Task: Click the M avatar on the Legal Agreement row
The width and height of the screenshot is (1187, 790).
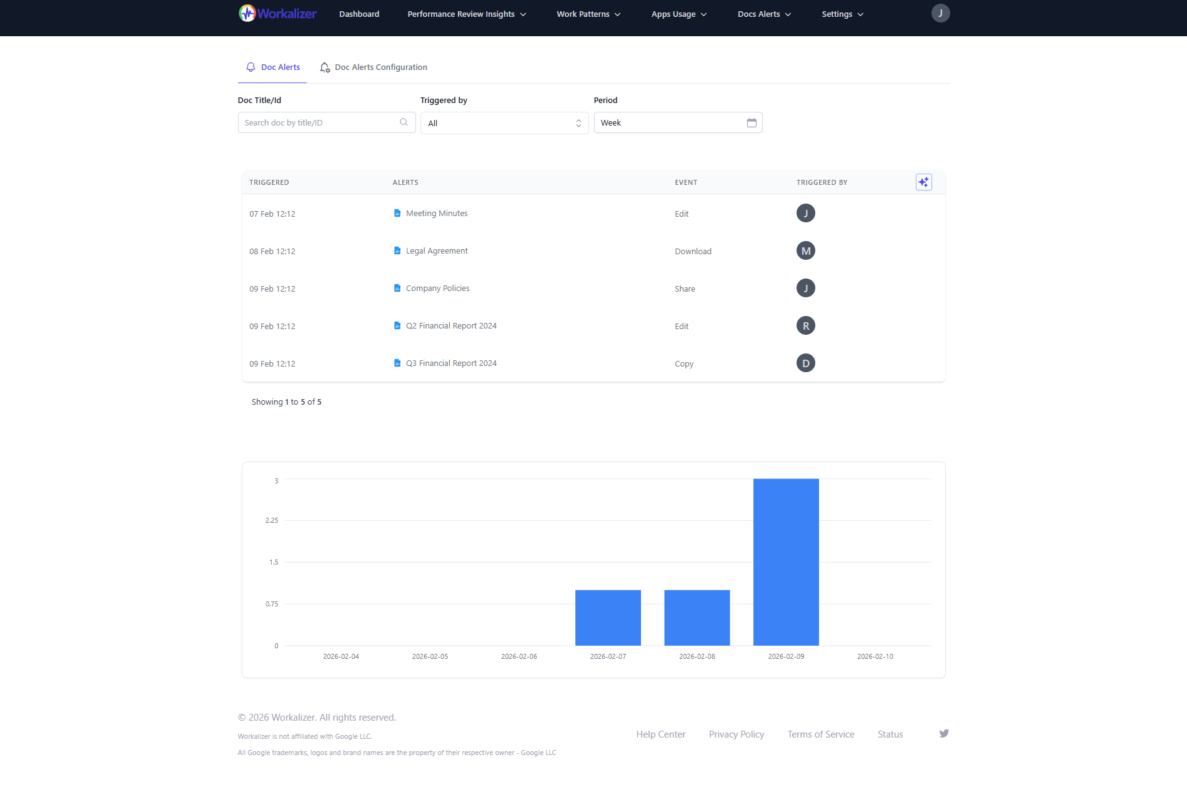Action: point(806,250)
